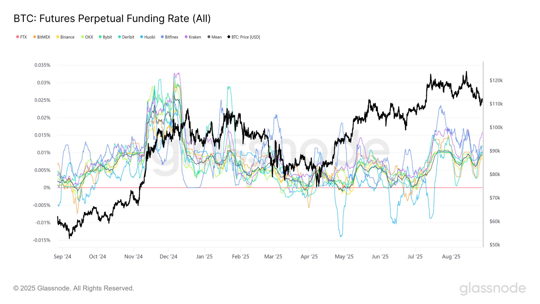
Task: Toggle the FTX legend entry
Action: click(21, 37)
